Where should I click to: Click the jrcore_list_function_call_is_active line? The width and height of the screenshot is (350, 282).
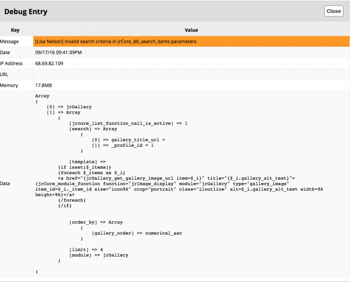pyautogui.click(x=128, y=123)
